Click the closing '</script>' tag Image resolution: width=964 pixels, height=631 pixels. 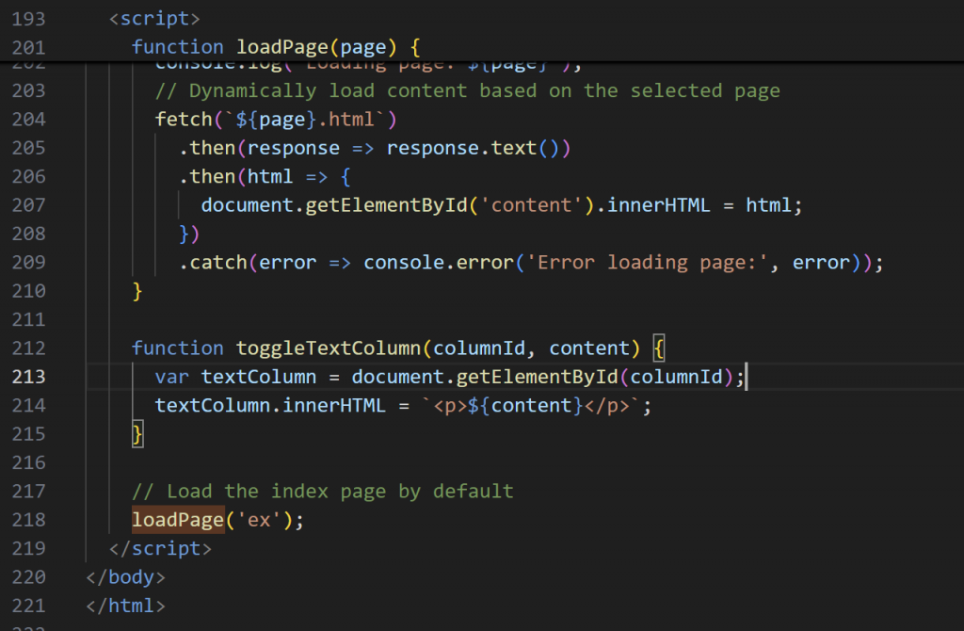160,548
